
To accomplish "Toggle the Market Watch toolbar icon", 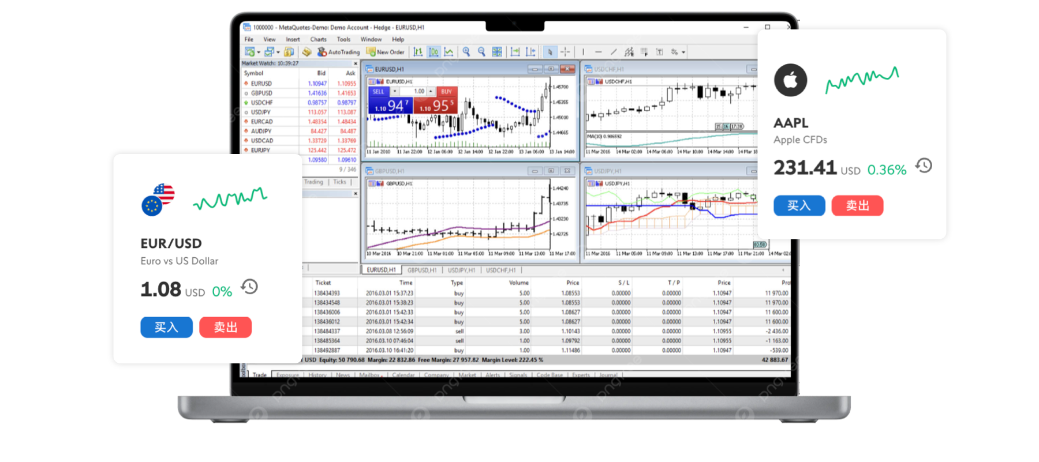I will (289, 52).
